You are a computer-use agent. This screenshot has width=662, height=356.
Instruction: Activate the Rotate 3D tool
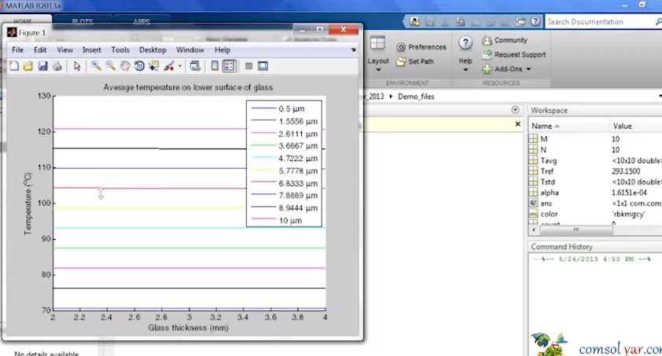(139, 67)
